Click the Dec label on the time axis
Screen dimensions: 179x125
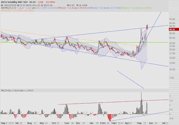click(x=78, y=123)
